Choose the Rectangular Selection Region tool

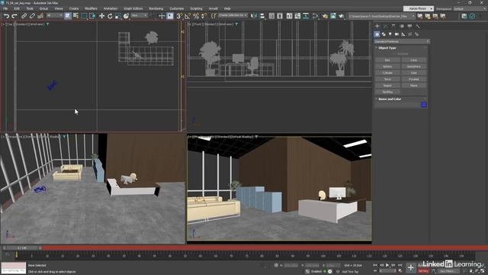point(85,15)
